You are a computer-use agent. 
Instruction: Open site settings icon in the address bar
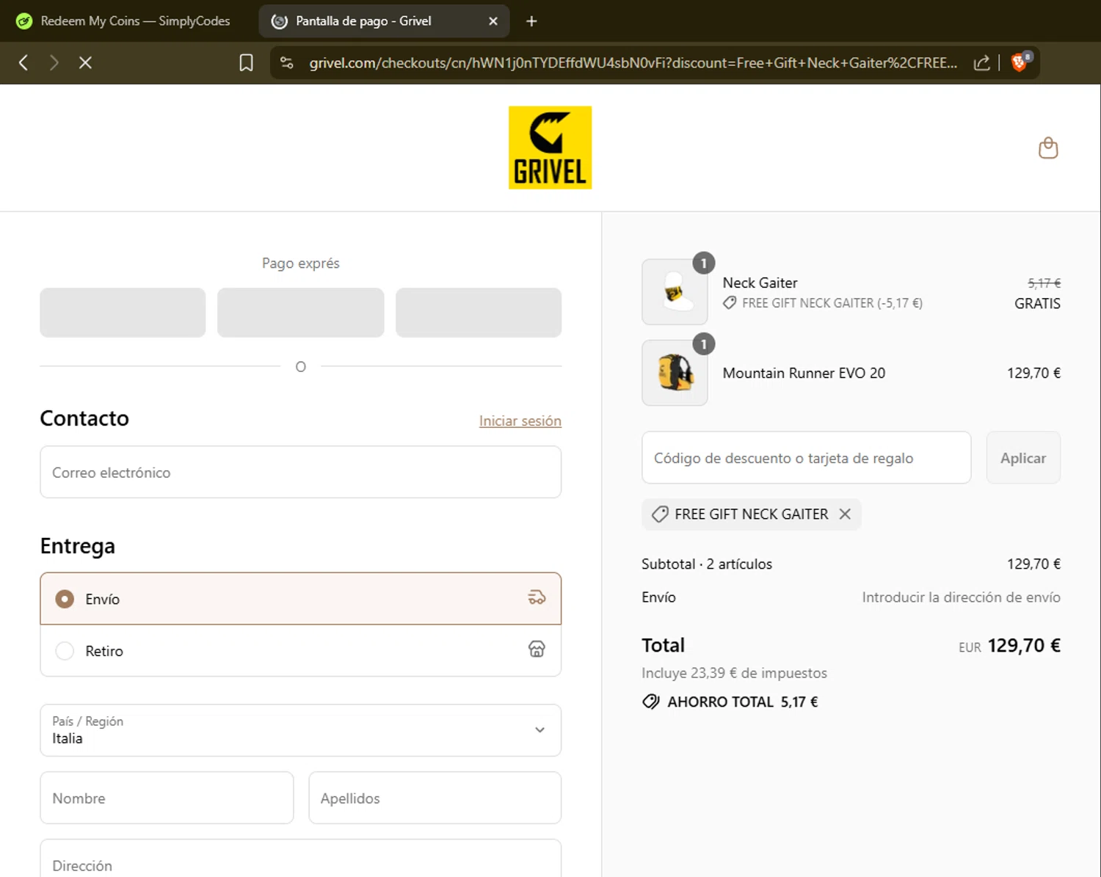pyautogui.click(x=287, y=63)
